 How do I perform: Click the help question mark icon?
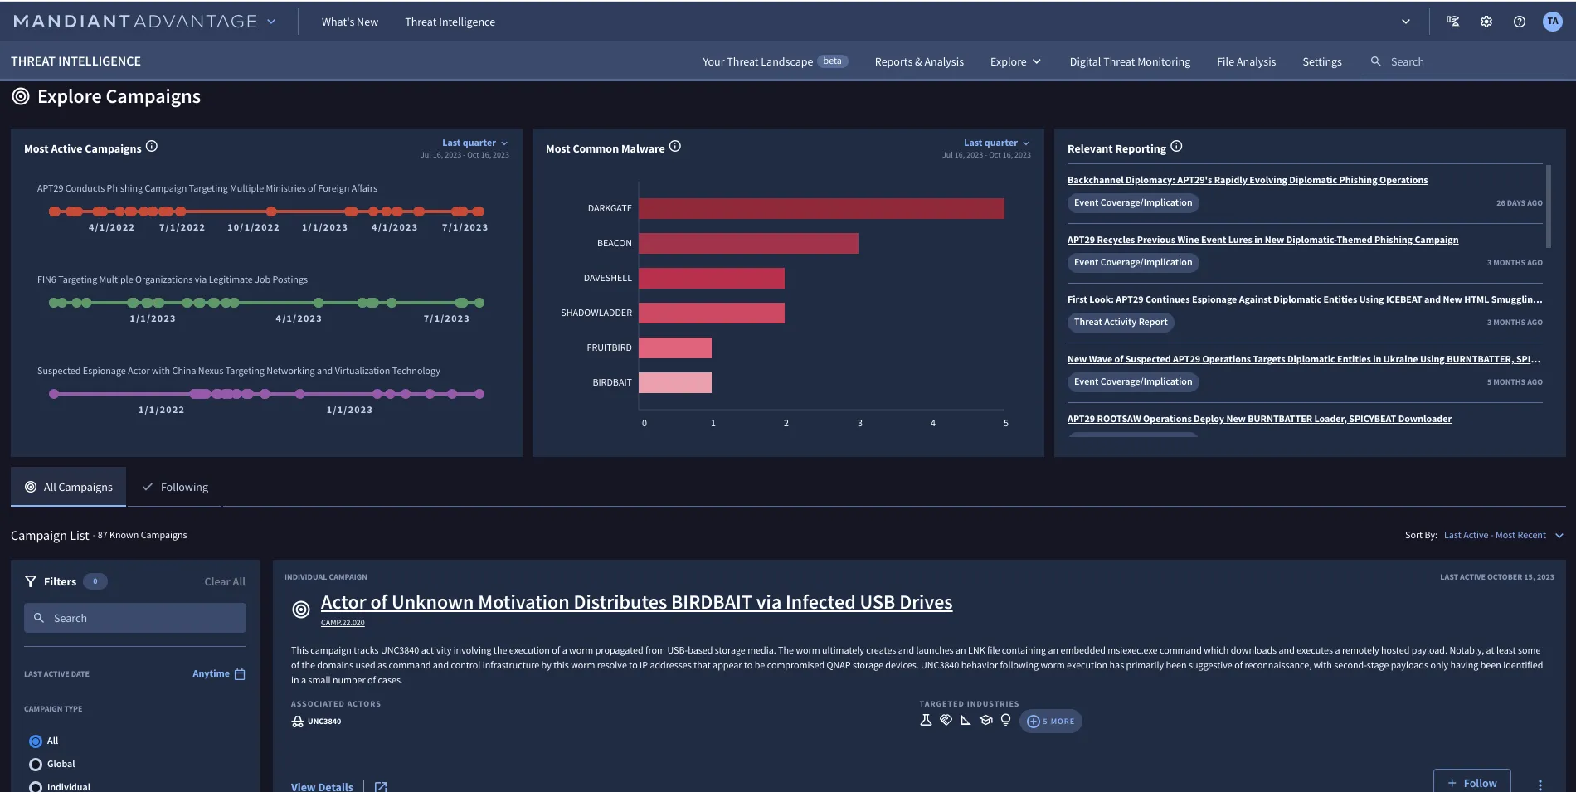(x=1519, y=22)
